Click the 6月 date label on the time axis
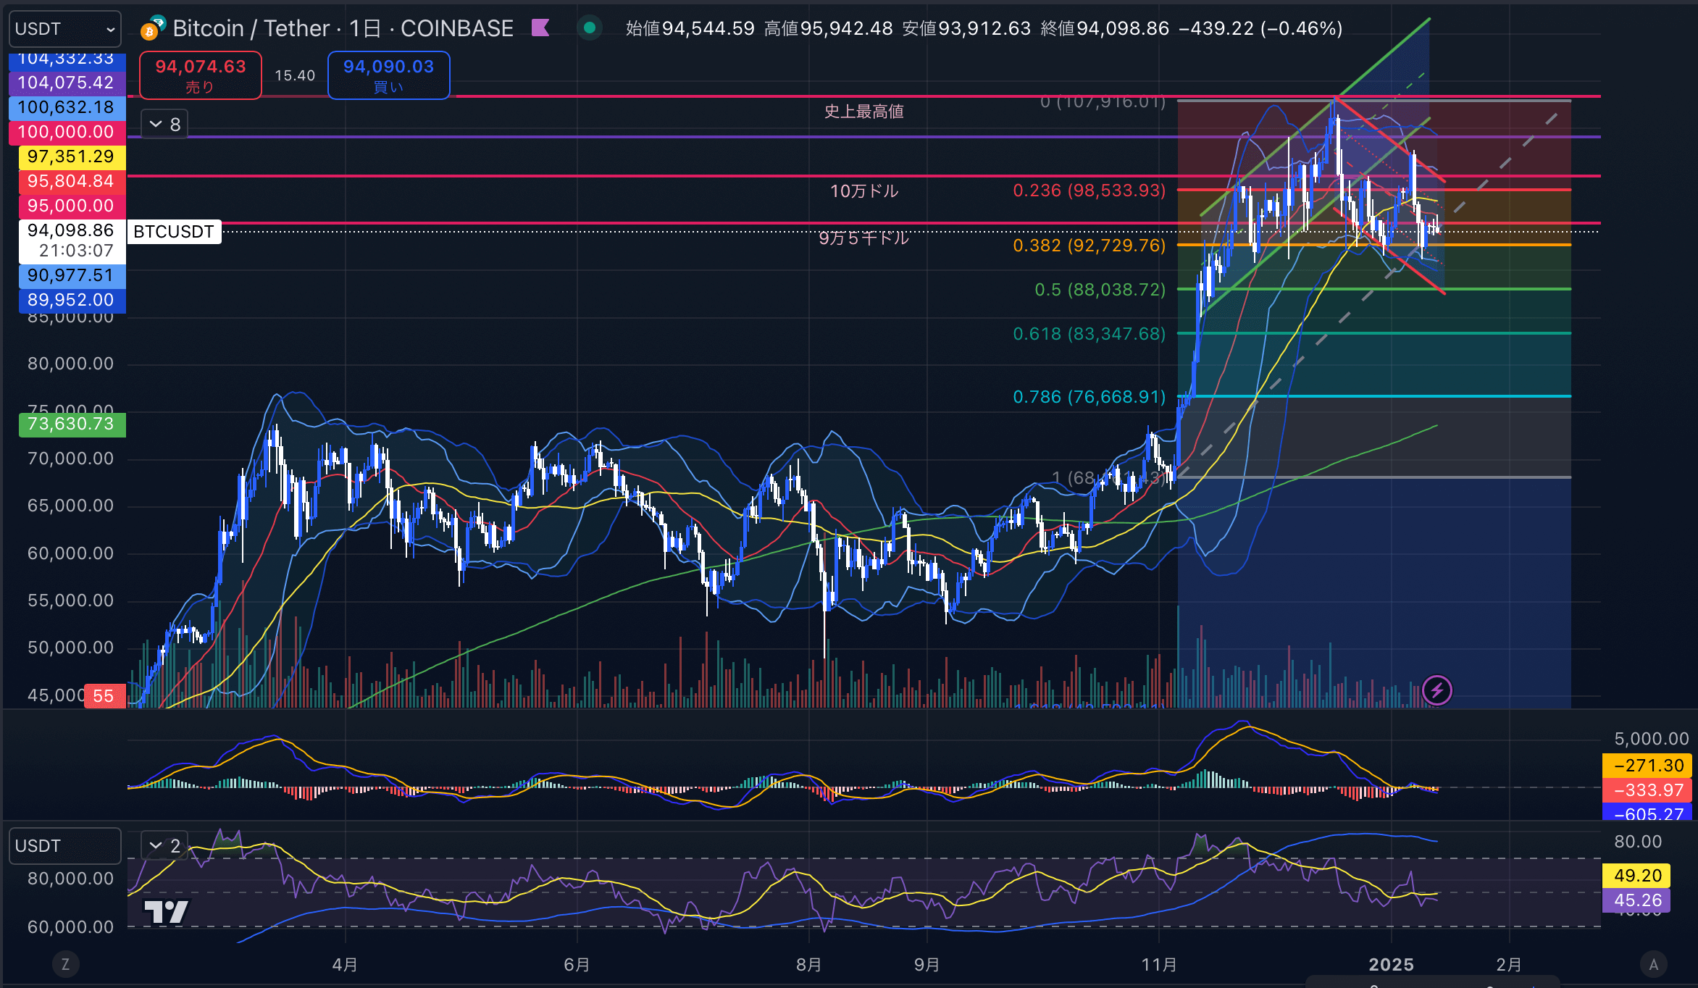 [577, 965]
